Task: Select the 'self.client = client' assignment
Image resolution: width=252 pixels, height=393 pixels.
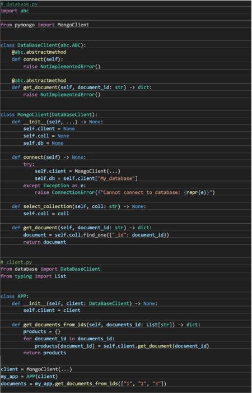Action: coord(52,310)
